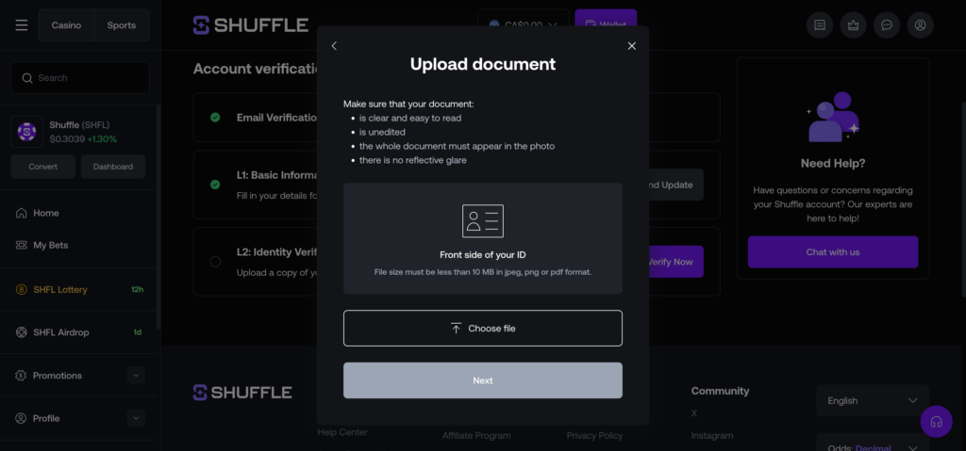Click the L1 Basic Information green check
Image resolution: width=966 pixels, height=451 pixels.
click(x=215, y=184)
